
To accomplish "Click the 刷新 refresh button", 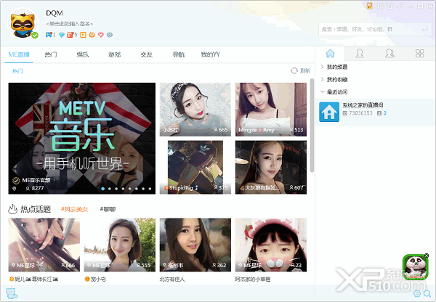I will (x=301, y=71).
